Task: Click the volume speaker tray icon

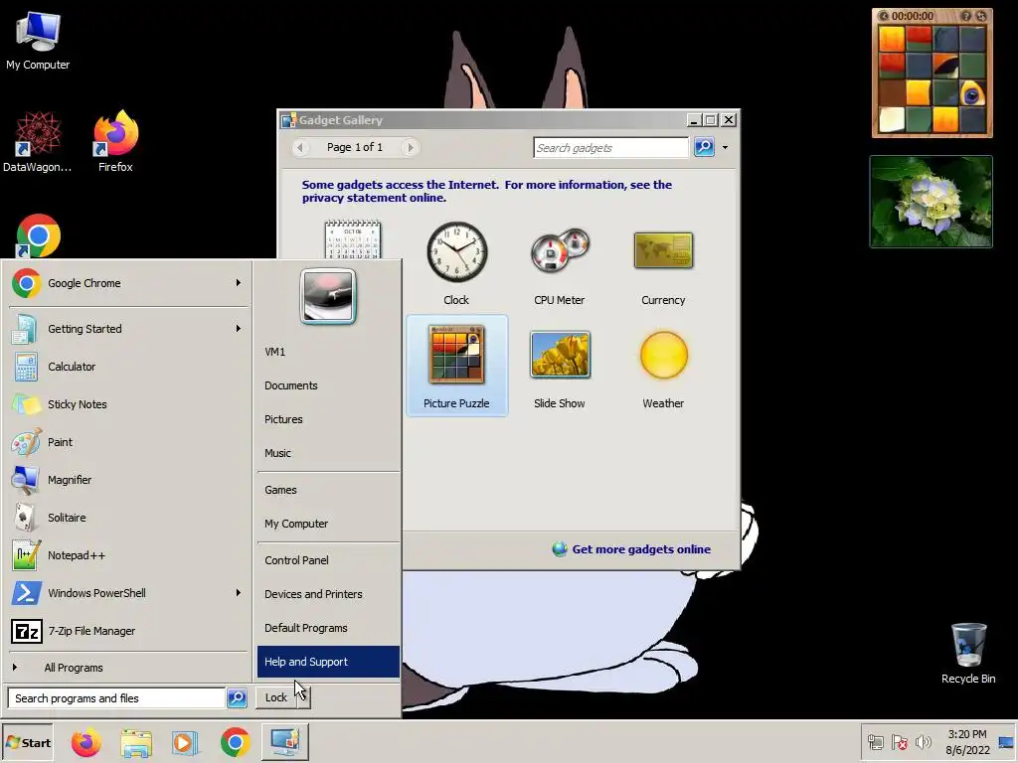Action: pyautogui.click(x=923, y=742)
